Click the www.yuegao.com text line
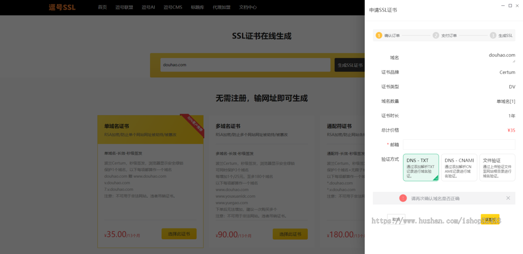The width and height of the screenshot is (523, 254). pyautogui.click(x=233, y=203)
